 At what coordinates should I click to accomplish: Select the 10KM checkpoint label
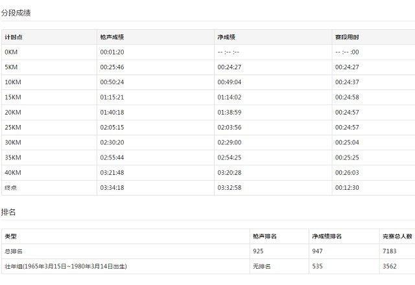click(x=13, y=82)
